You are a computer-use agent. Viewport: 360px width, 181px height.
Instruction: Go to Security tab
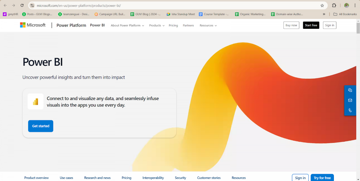pyautogui.click(x=181, y=178)
